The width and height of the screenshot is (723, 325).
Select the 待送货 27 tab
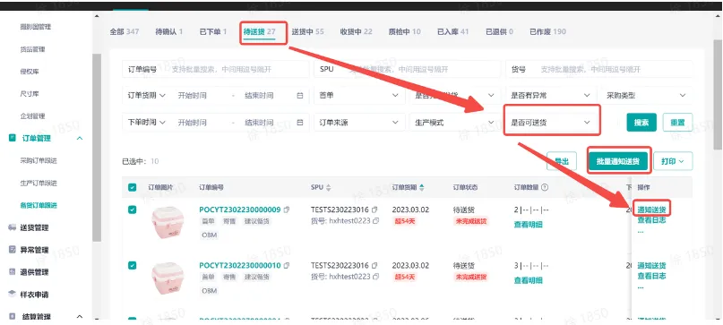tap(259, 32)
